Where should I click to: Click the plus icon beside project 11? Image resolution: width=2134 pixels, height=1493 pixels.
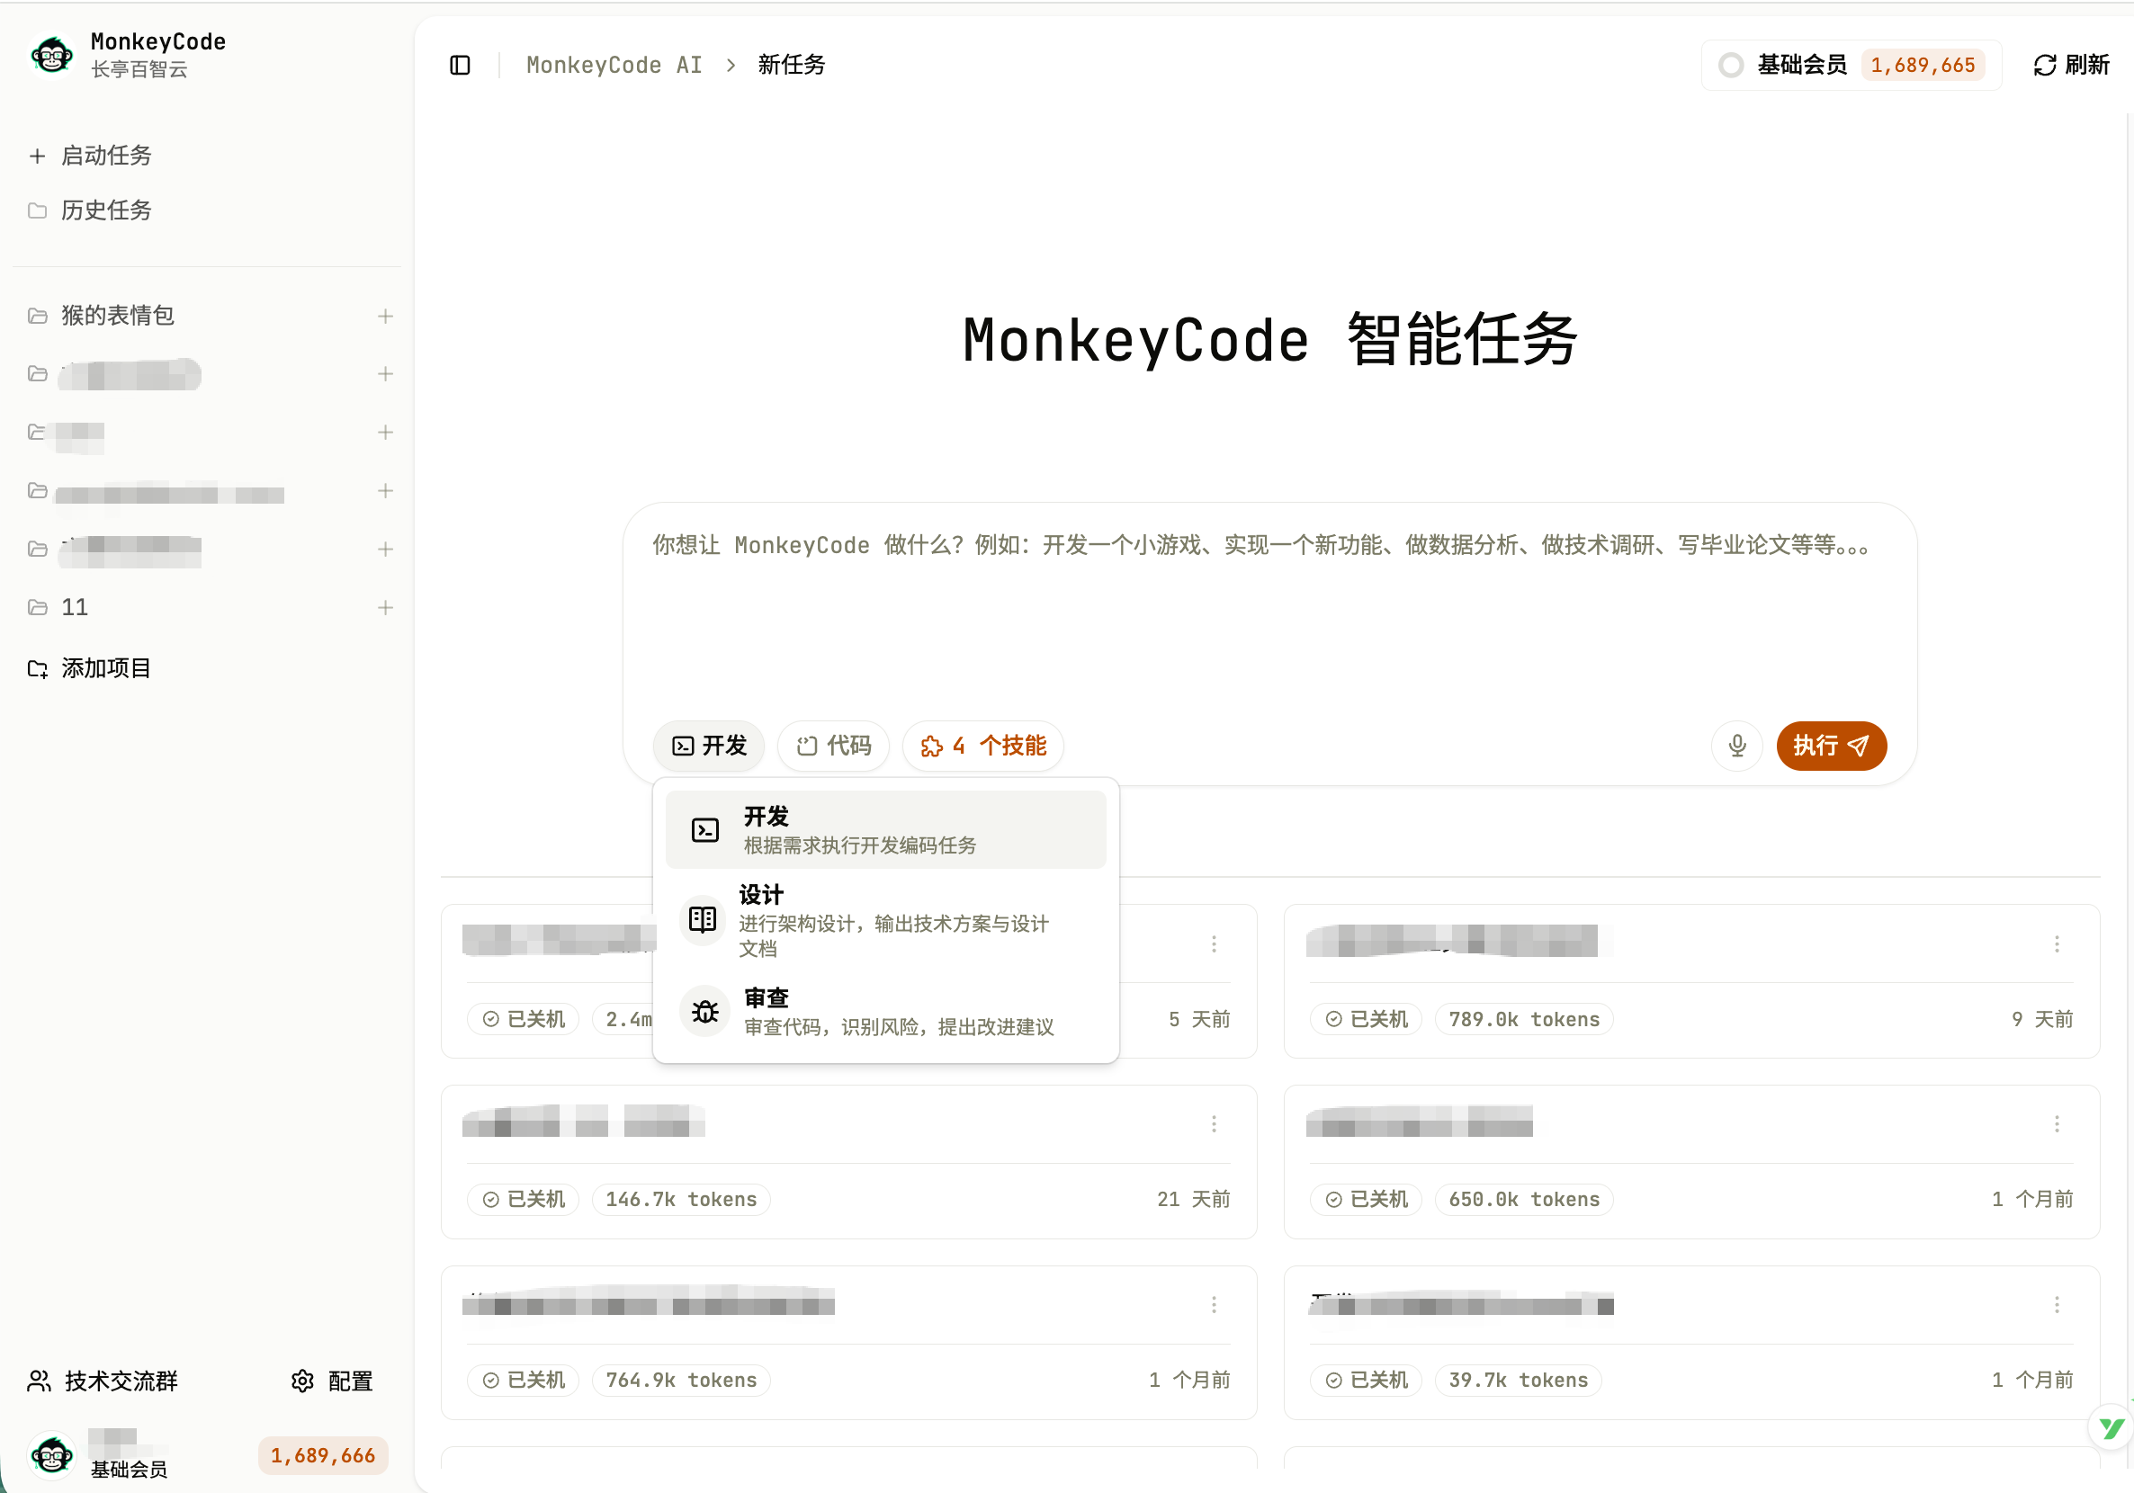point(386,608)
